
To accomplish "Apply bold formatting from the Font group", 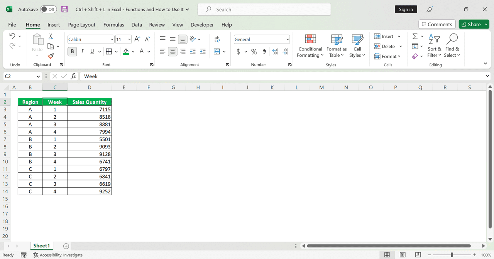I will point(72,51).
